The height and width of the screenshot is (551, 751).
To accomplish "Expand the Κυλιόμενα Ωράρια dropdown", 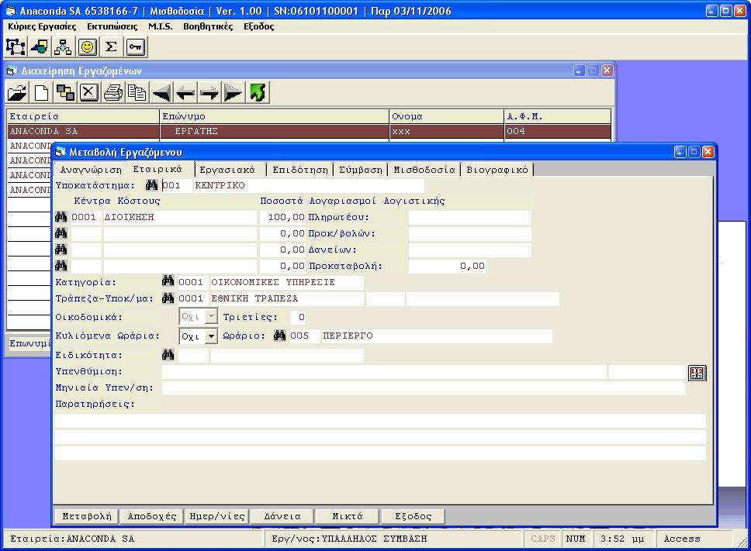I will point(211,337).
